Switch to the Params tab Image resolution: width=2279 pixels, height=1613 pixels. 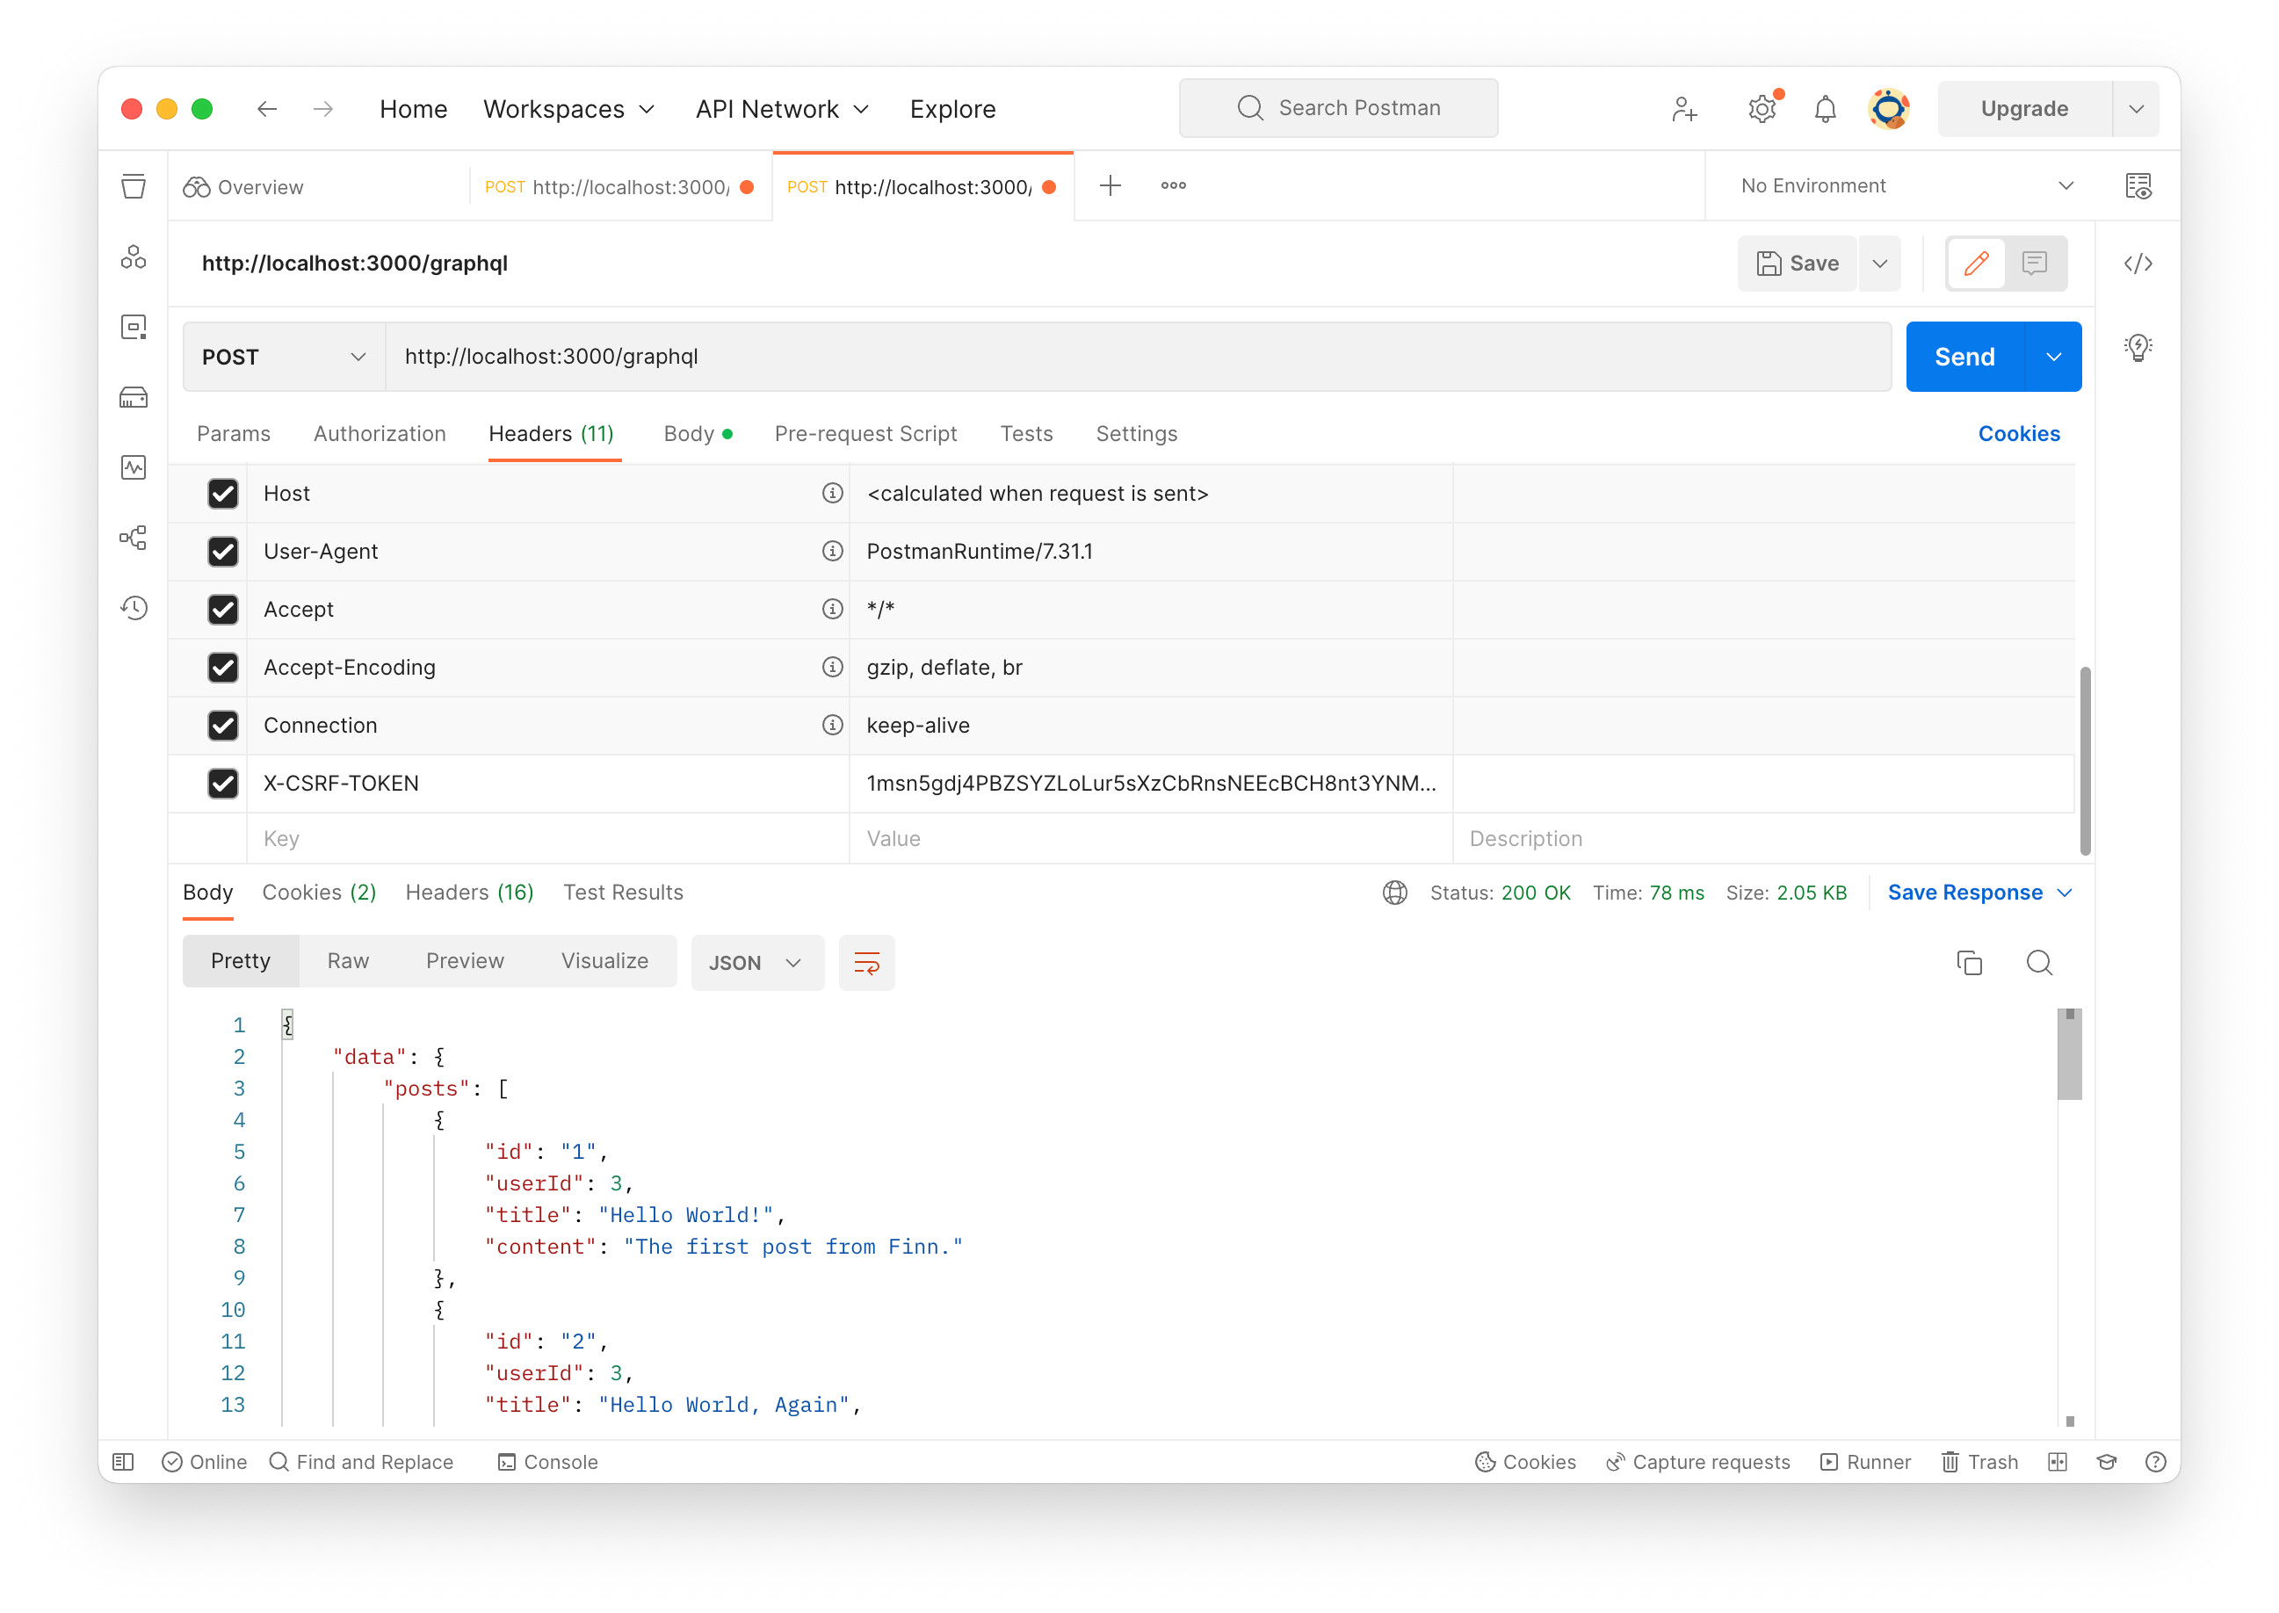(x=234, y=433)
